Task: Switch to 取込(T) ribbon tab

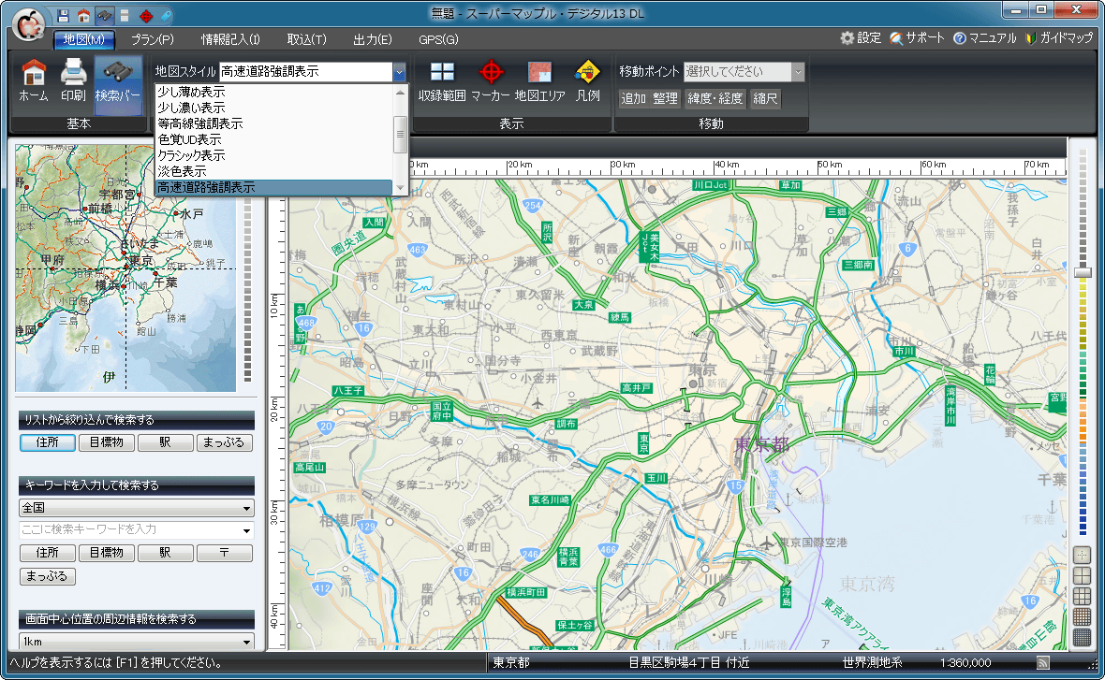Action: coord(306,39)
